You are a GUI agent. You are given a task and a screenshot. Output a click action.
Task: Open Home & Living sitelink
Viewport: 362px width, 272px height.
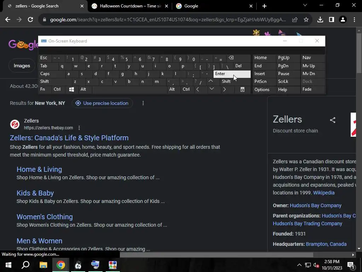click(x=39, y=169)
